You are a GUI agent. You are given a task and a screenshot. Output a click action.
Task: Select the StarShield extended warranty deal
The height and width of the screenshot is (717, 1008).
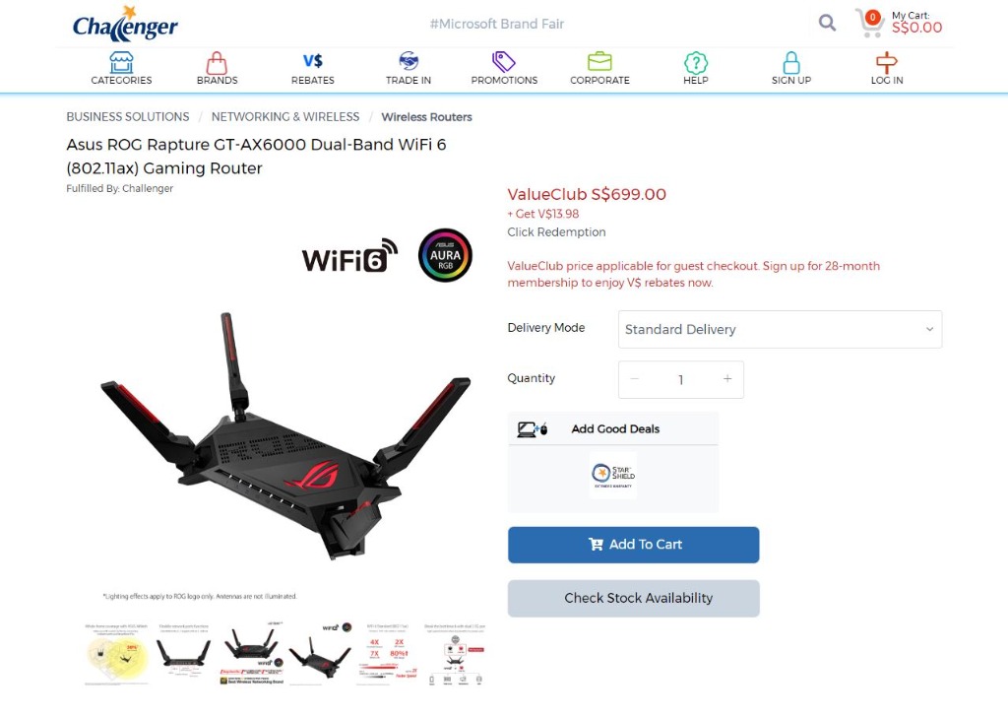pos(613,476)
